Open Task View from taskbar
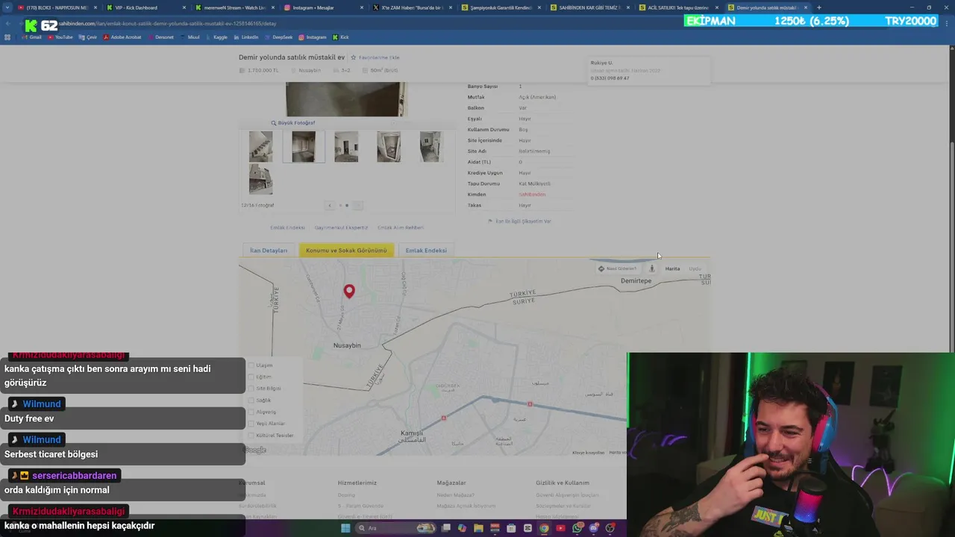The image size is (955, 537). coord(445,528)
